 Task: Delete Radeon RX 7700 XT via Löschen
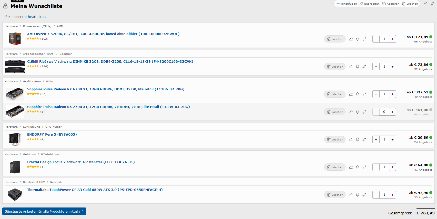(335, 112)
